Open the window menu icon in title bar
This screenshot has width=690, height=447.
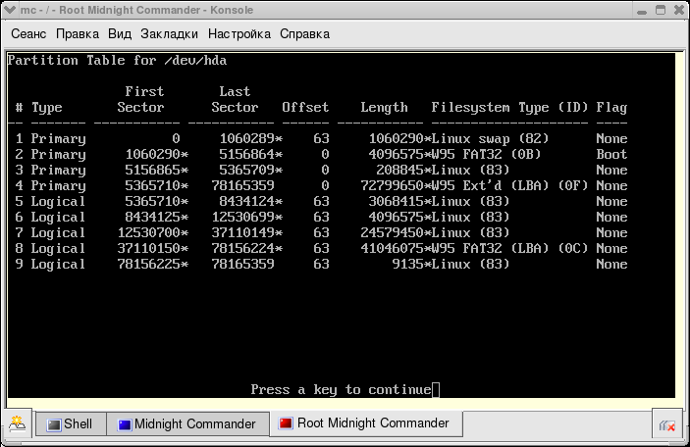[10, 10]
